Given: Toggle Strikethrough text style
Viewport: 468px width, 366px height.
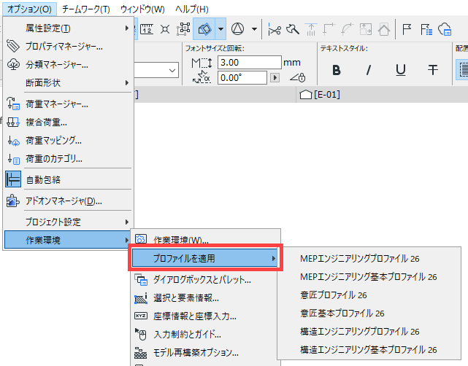Looking at the screenshot, I should click(432, 70).
